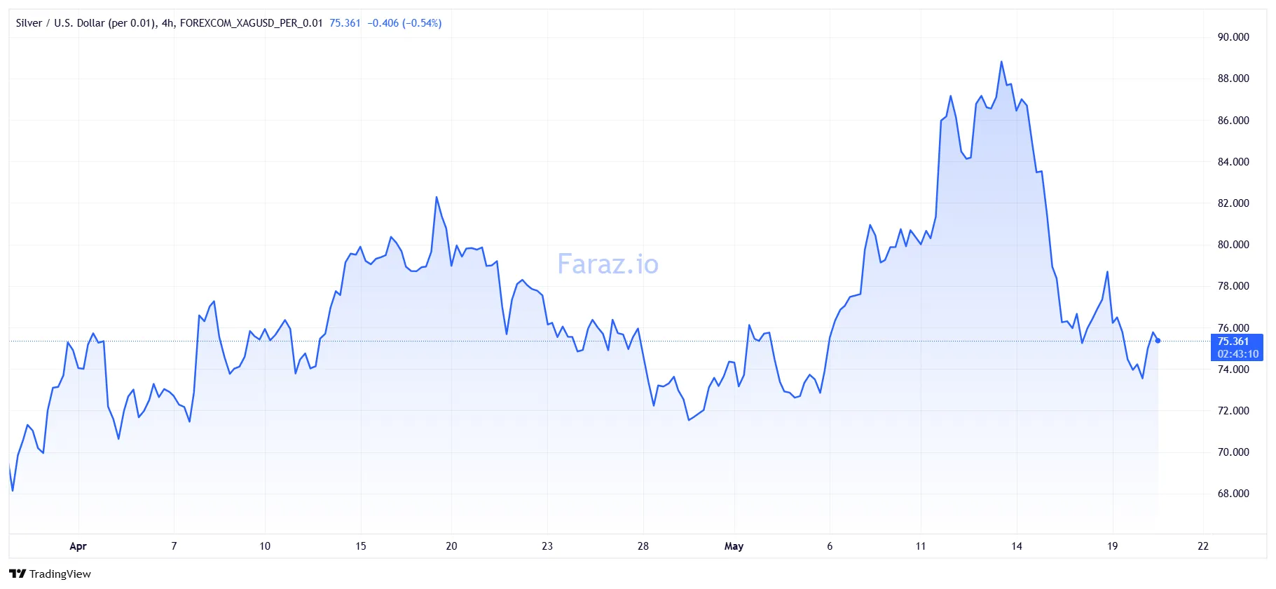Click the Faraz.io watermark
This screenshot has height=589, width=1276.
(x=608, y=264)
